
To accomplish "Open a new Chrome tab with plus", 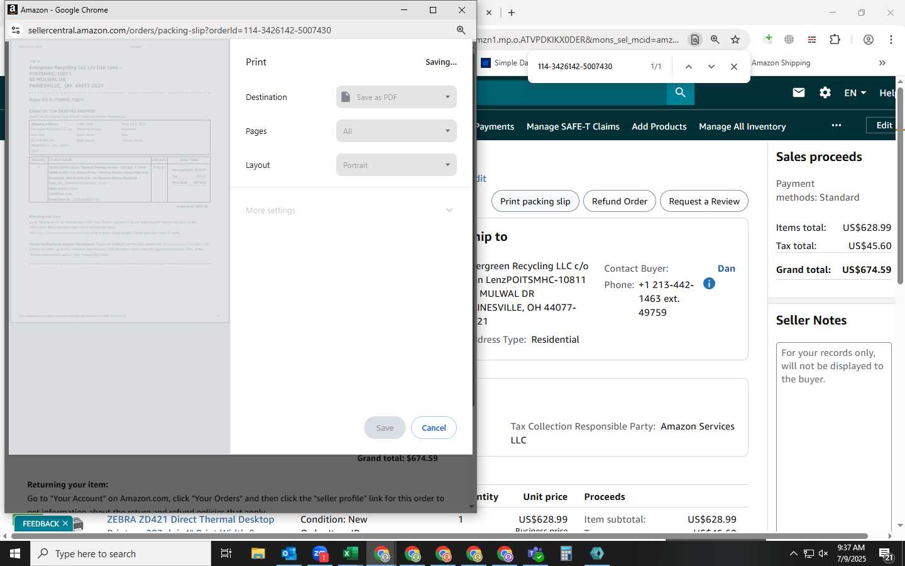I will [512, 13].
